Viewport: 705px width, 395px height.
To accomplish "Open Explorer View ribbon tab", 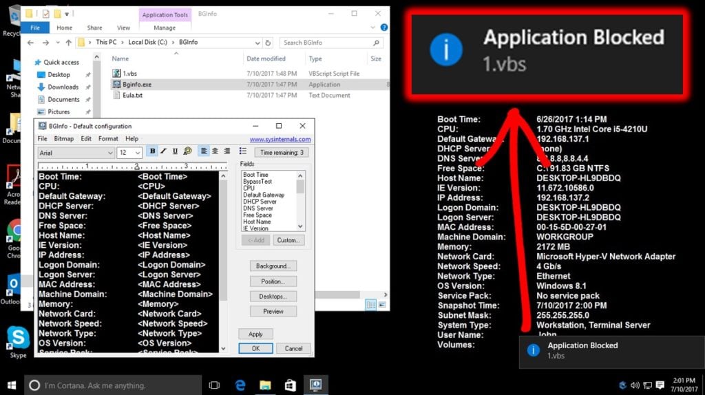I will (123, 28).
